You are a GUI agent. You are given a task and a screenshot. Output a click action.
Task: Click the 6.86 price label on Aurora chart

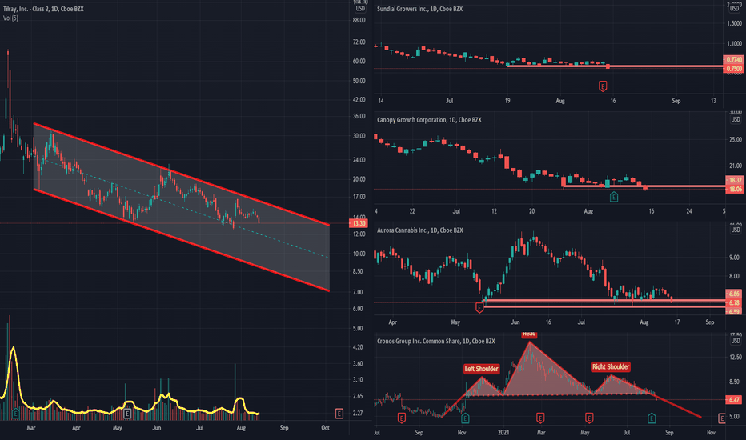tap(735, 294)
